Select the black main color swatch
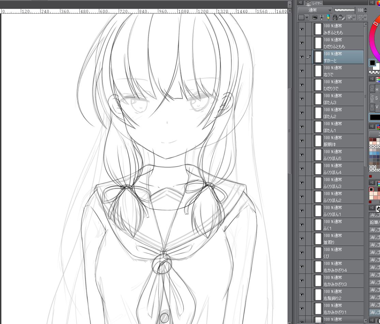The height and width of the screenshot is (324, 380). point(372,63)
